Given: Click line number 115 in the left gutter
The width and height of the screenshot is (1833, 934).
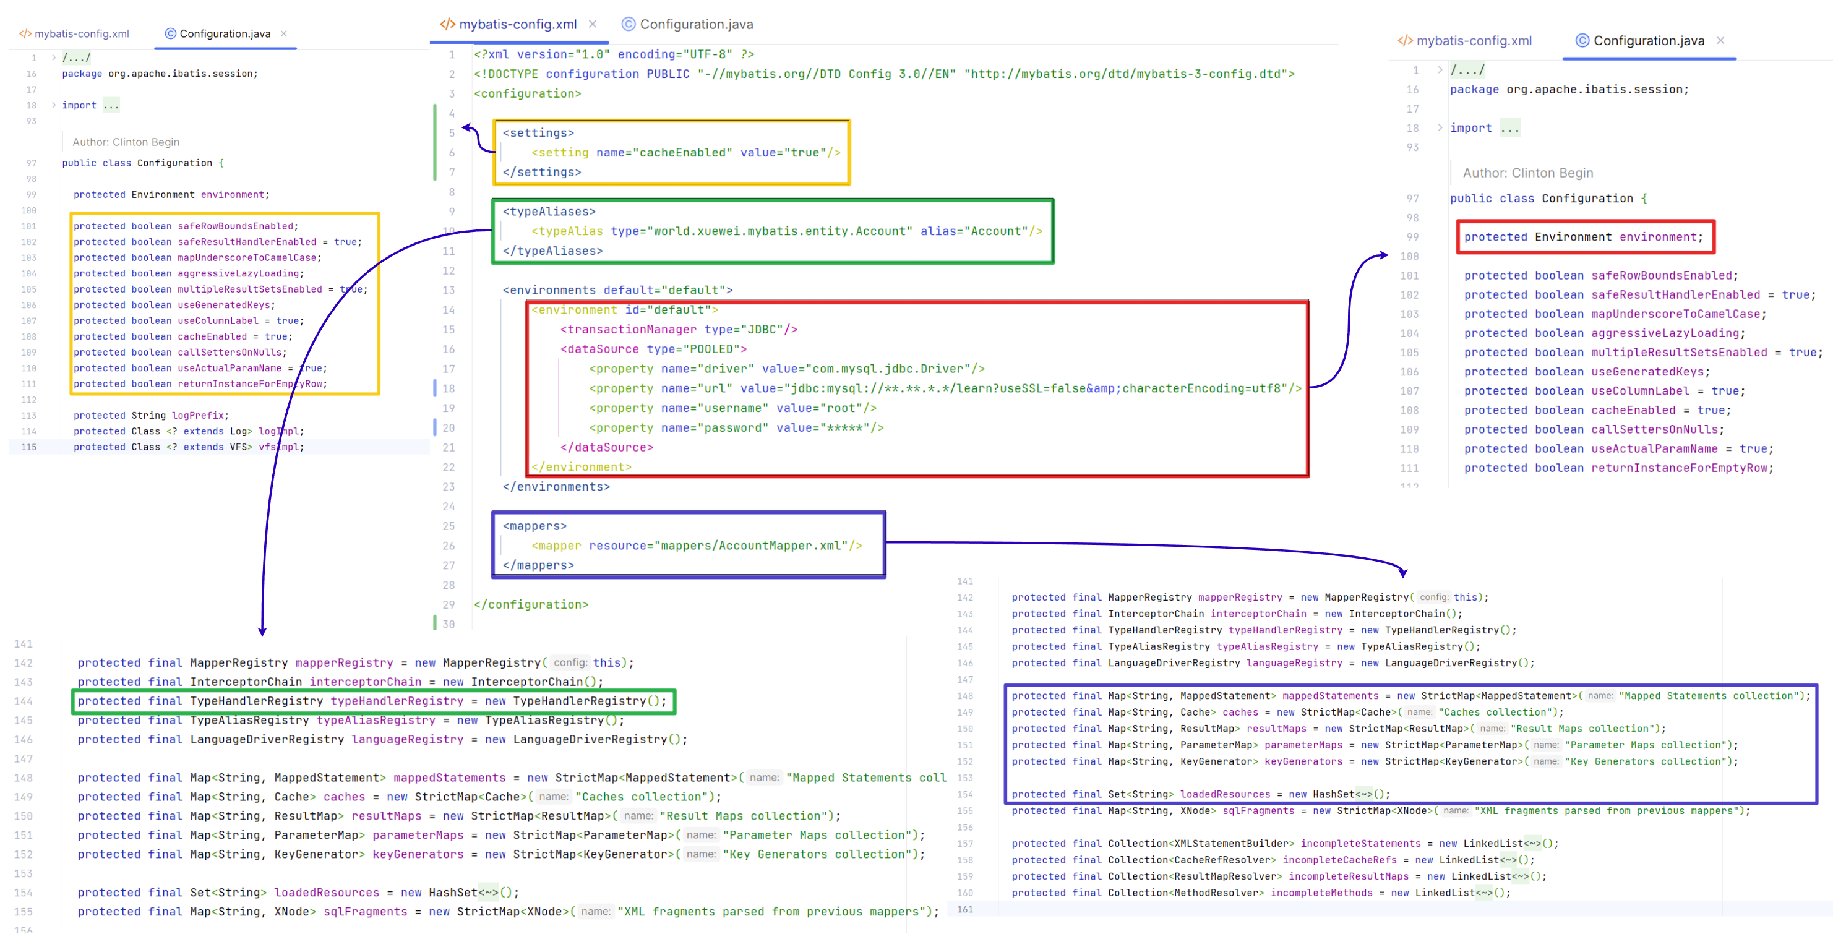Looking at the screenshot, I should click(x=28, y=447).
